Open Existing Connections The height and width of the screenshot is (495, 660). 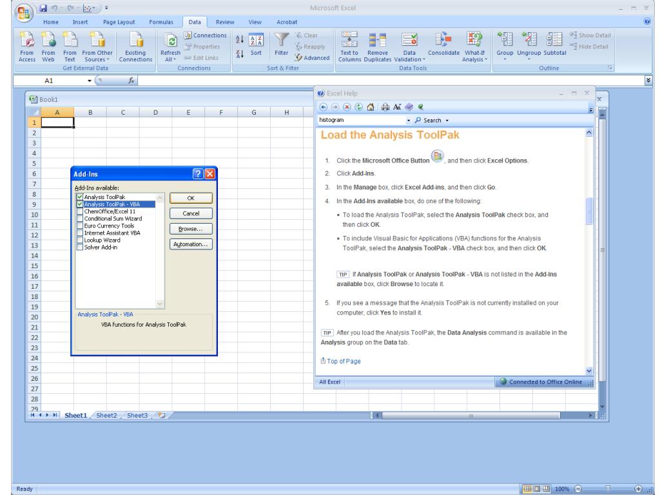point(135,47)
